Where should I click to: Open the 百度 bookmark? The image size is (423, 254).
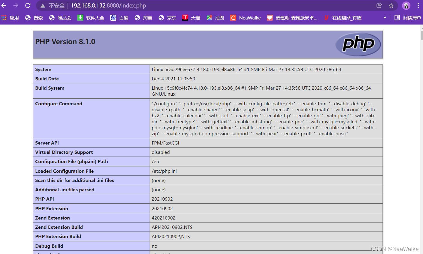119,18
